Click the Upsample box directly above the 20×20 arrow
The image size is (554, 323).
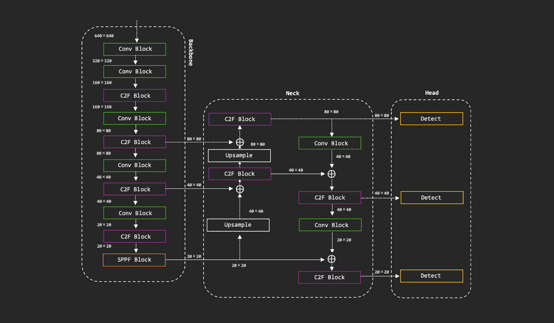coord(238,225)
